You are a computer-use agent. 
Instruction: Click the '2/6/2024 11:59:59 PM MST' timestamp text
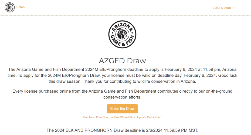click(172, 130)
